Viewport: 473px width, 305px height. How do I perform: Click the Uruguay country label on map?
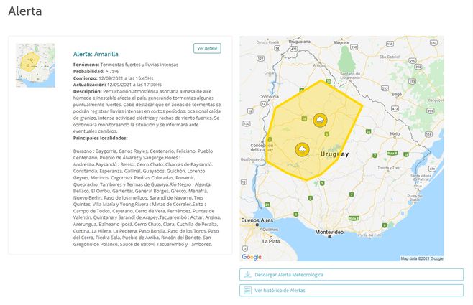coord(334,154)
